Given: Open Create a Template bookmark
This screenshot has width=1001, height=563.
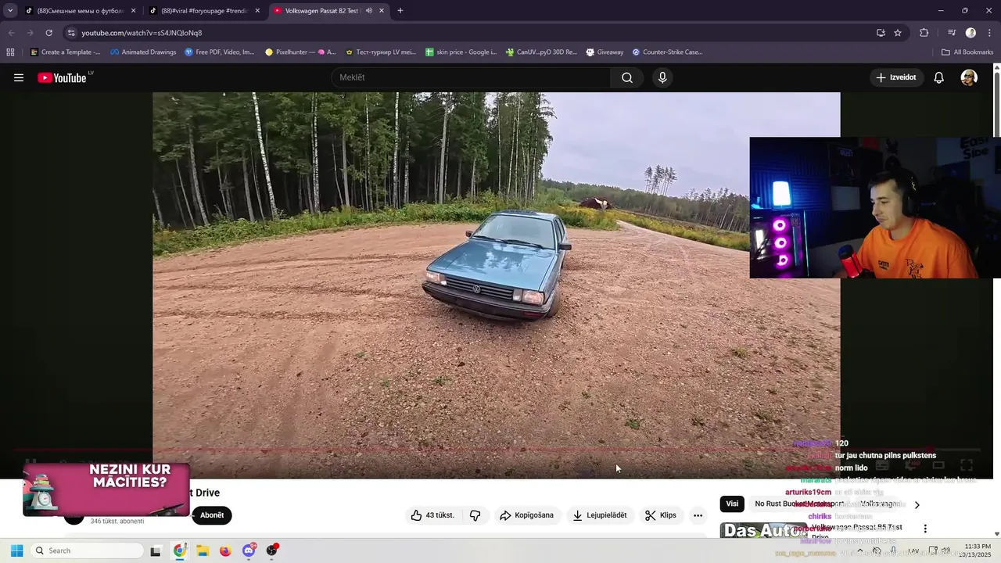Looking at the screenshot, I should (65, 52).
